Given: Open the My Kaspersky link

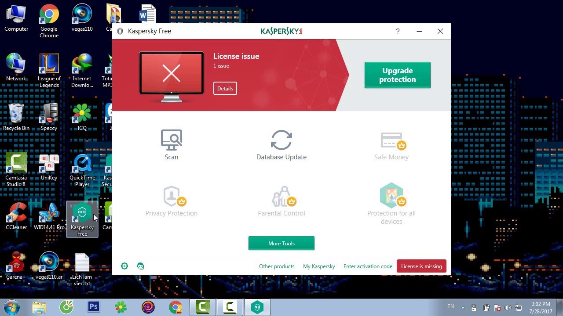Looking at the screenshot, I should tap(319, 266).
